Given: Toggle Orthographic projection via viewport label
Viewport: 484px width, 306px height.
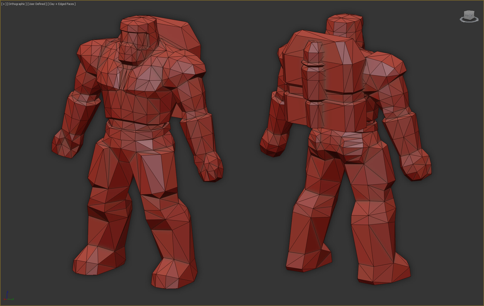Looking at the screenshot, I should point(17,4).
